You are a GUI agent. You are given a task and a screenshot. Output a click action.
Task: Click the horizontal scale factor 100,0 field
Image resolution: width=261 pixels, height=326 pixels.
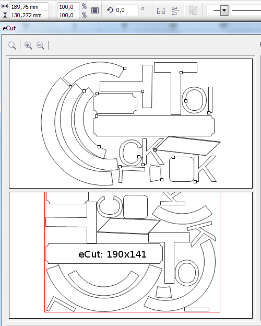pyautogui.click(x=68, y=7)
